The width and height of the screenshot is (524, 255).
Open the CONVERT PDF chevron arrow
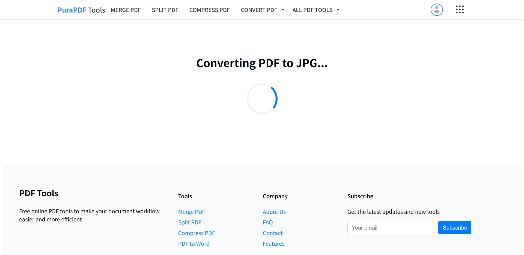[x=282, y=10]
